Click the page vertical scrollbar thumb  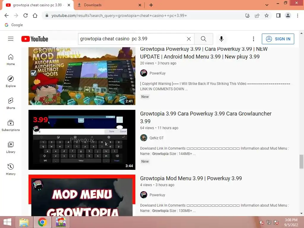click(x=301, y=162)
